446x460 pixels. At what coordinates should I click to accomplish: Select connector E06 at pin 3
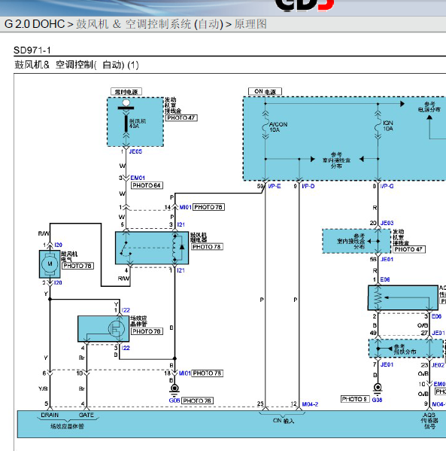click(x=436, y=316)
